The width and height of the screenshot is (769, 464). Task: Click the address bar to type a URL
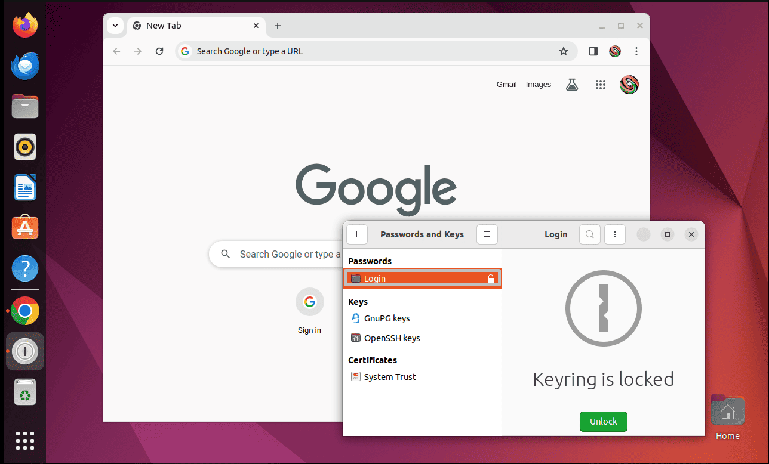click(x=358, y=51)
